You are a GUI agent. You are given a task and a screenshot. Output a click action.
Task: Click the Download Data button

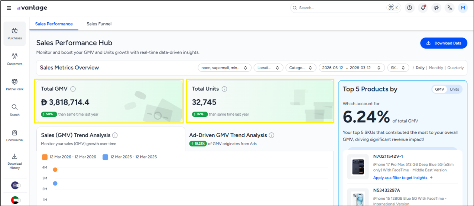tap(444, 43)
